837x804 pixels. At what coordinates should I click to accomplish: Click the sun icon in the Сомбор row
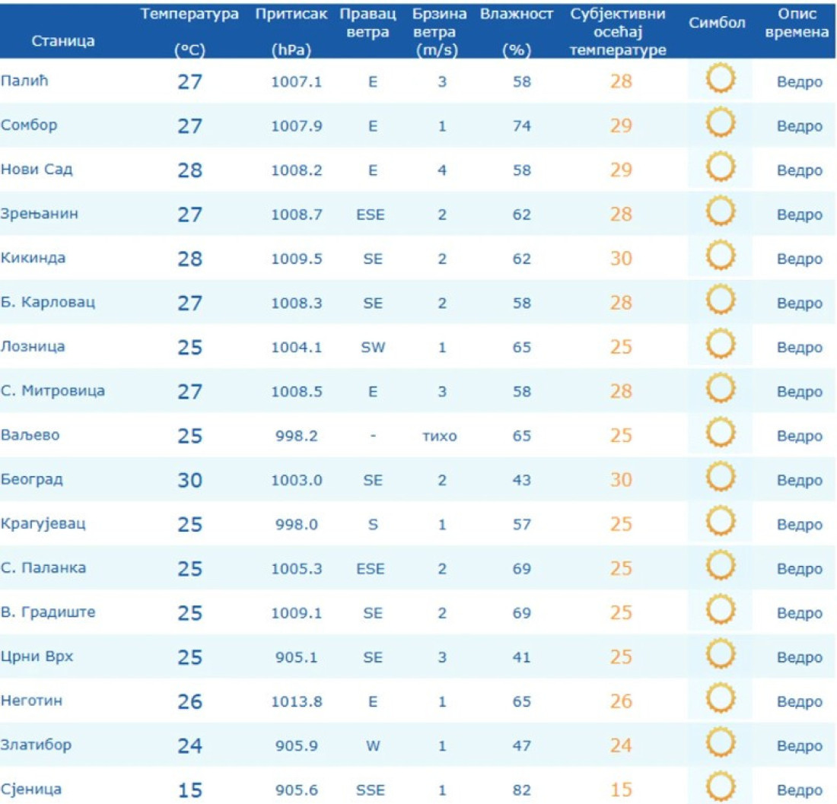[x=721, y=122]
